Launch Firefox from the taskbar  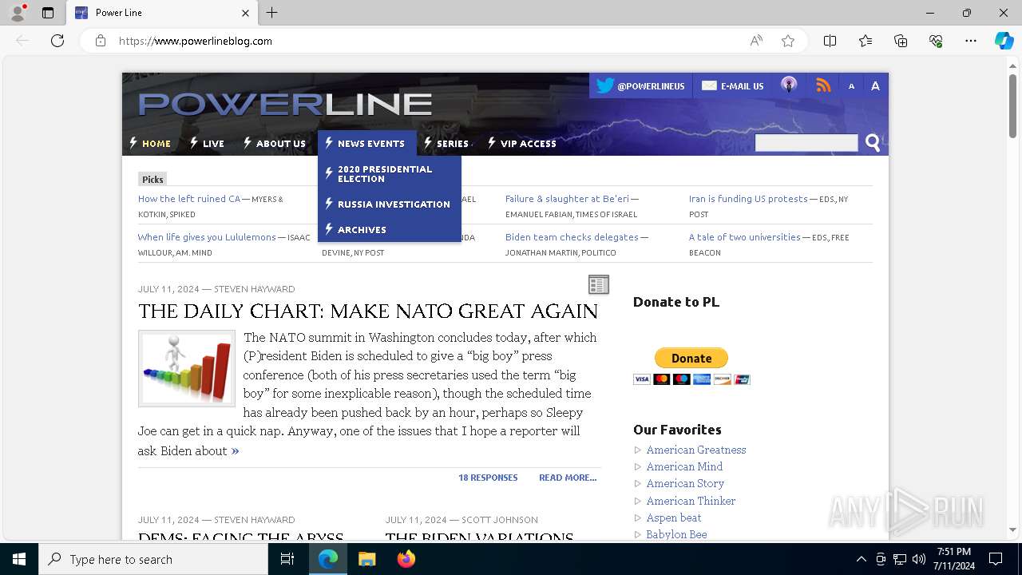pyautogui.click(x=406, y=559)
